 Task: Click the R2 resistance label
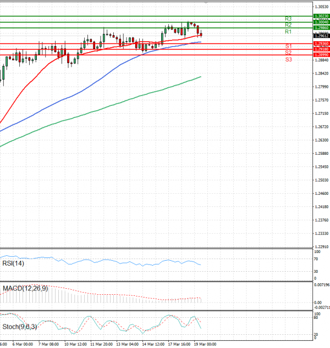pos(288,25)
